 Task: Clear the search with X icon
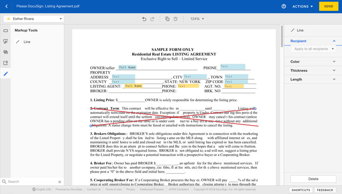(x=60, y=182)
